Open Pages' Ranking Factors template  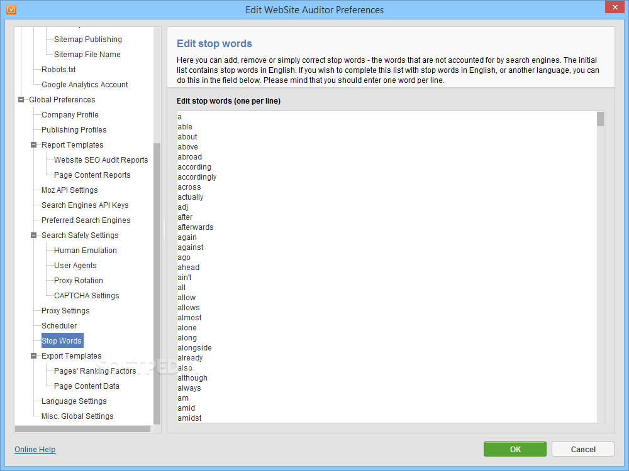[x=95, y=371]
